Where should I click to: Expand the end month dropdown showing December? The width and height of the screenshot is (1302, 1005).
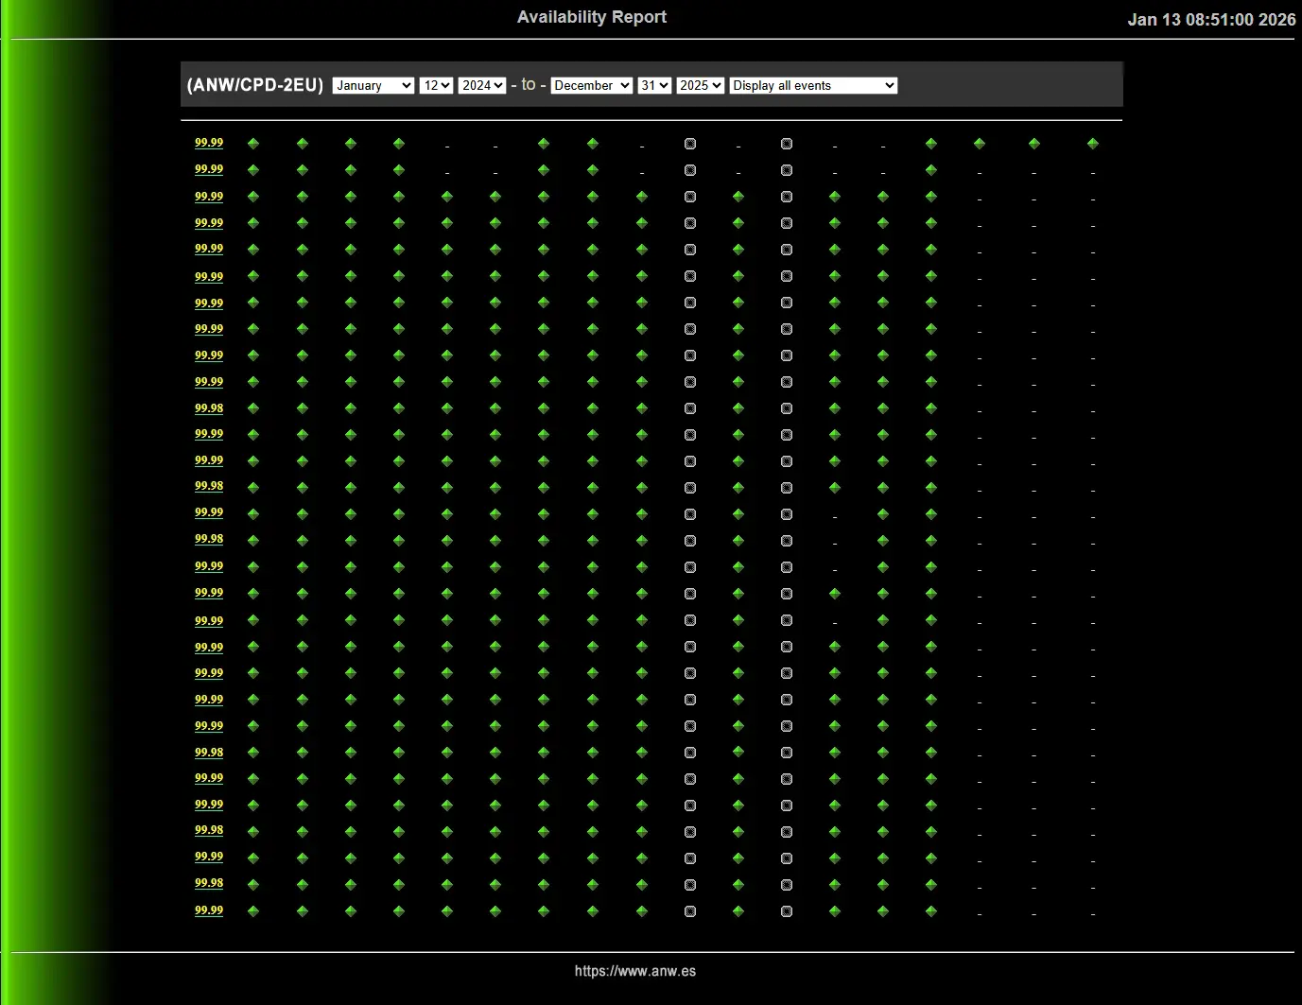pos(591,85)
